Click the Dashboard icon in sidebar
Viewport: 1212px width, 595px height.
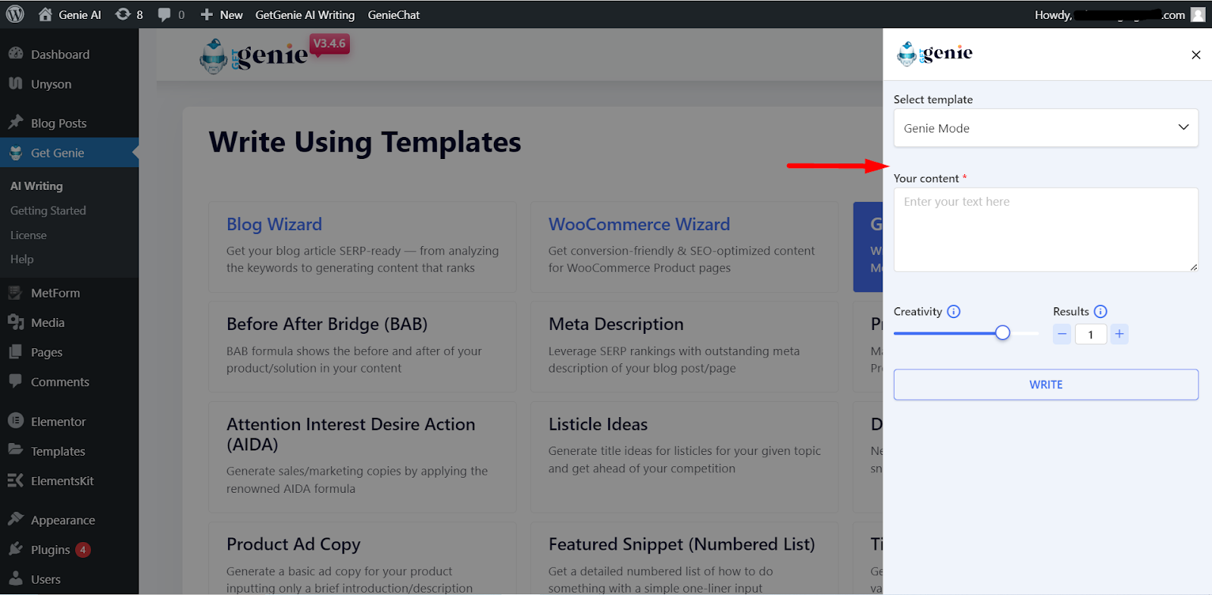[15, 54]
